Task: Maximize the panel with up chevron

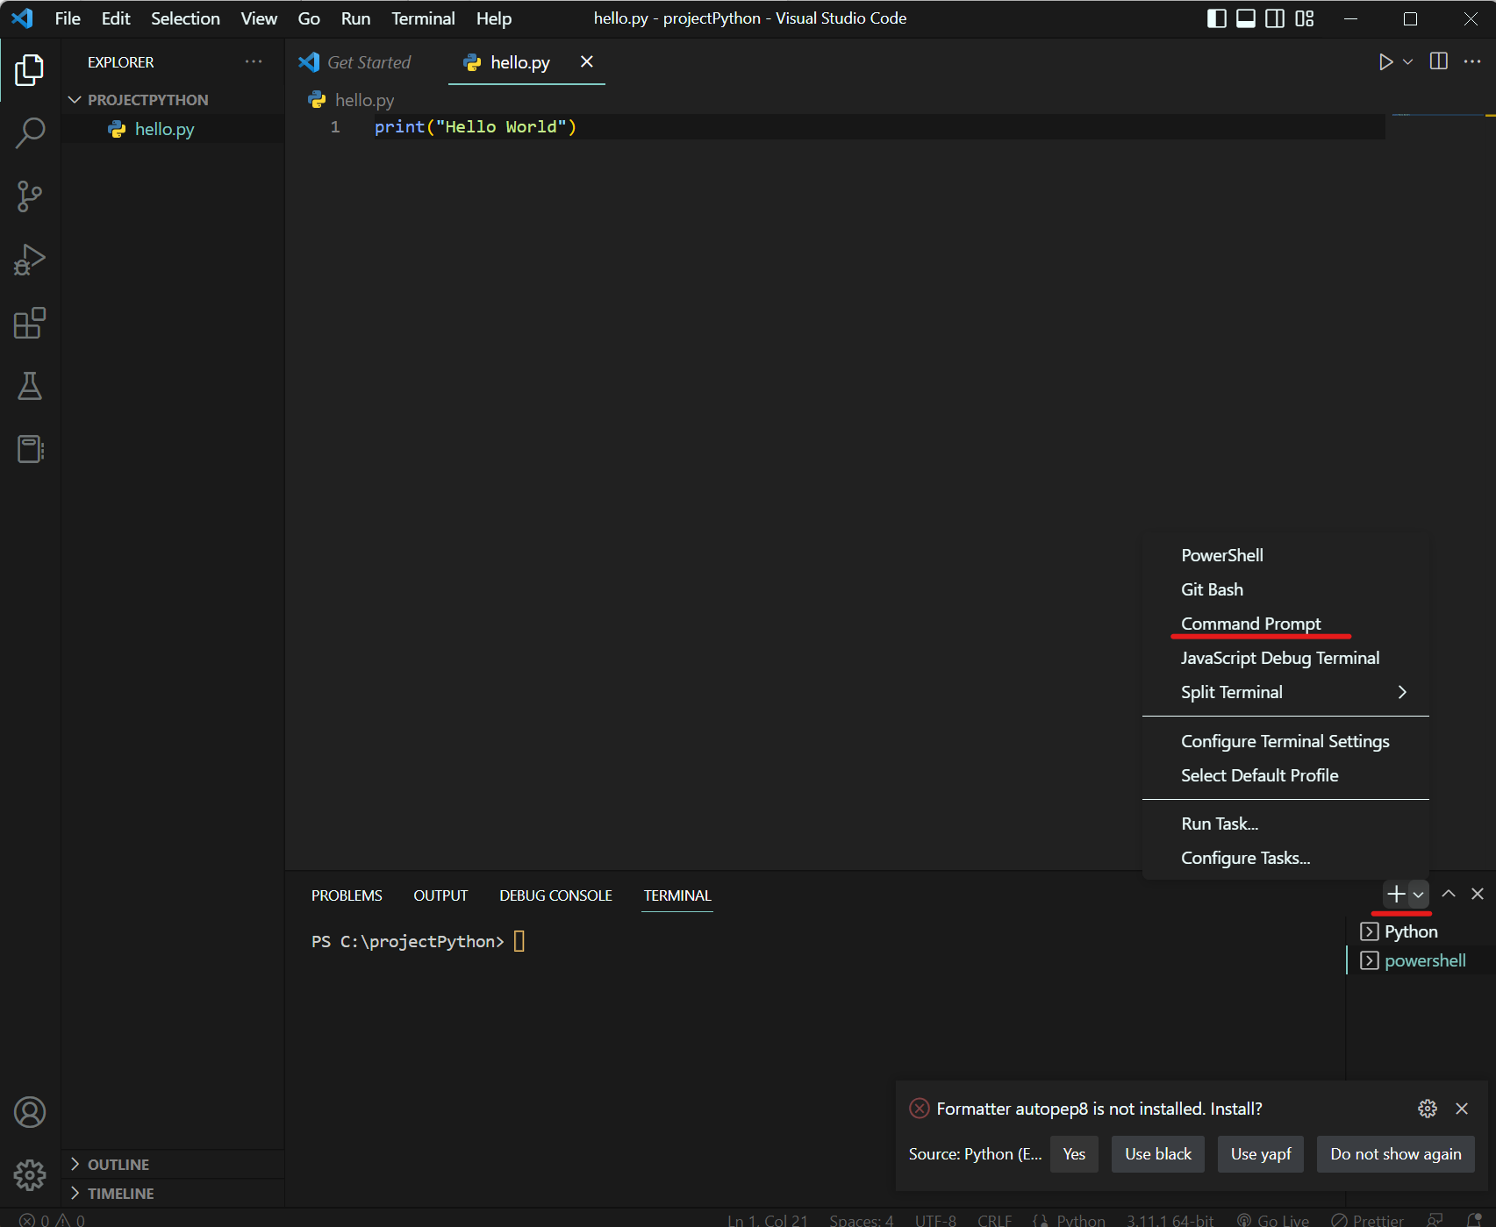Action: click(1449, 894)
